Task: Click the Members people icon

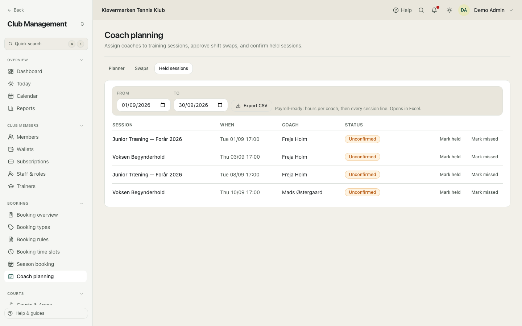Action: pos(11,137)
